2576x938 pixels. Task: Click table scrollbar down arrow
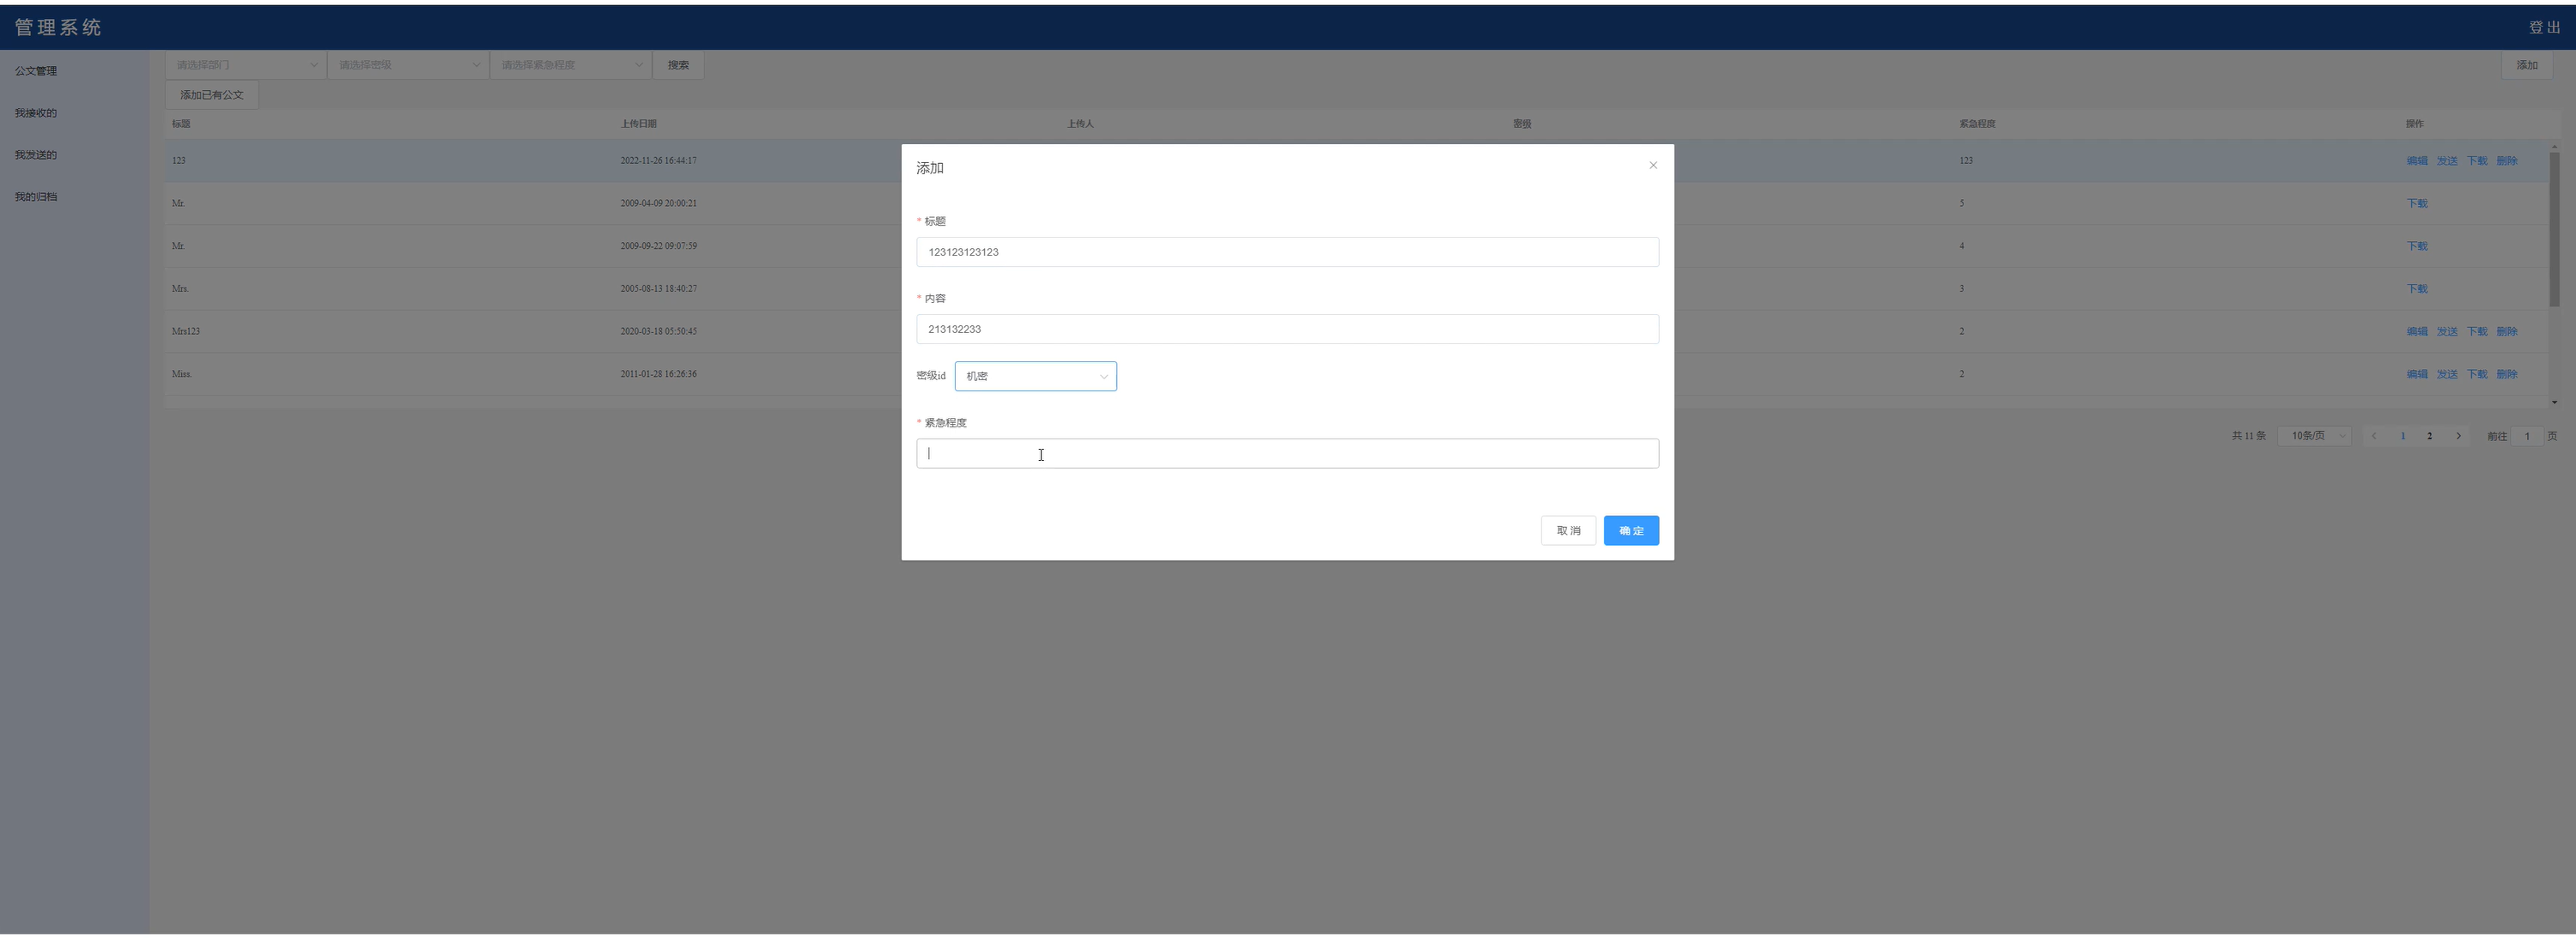click(2554, 402)
